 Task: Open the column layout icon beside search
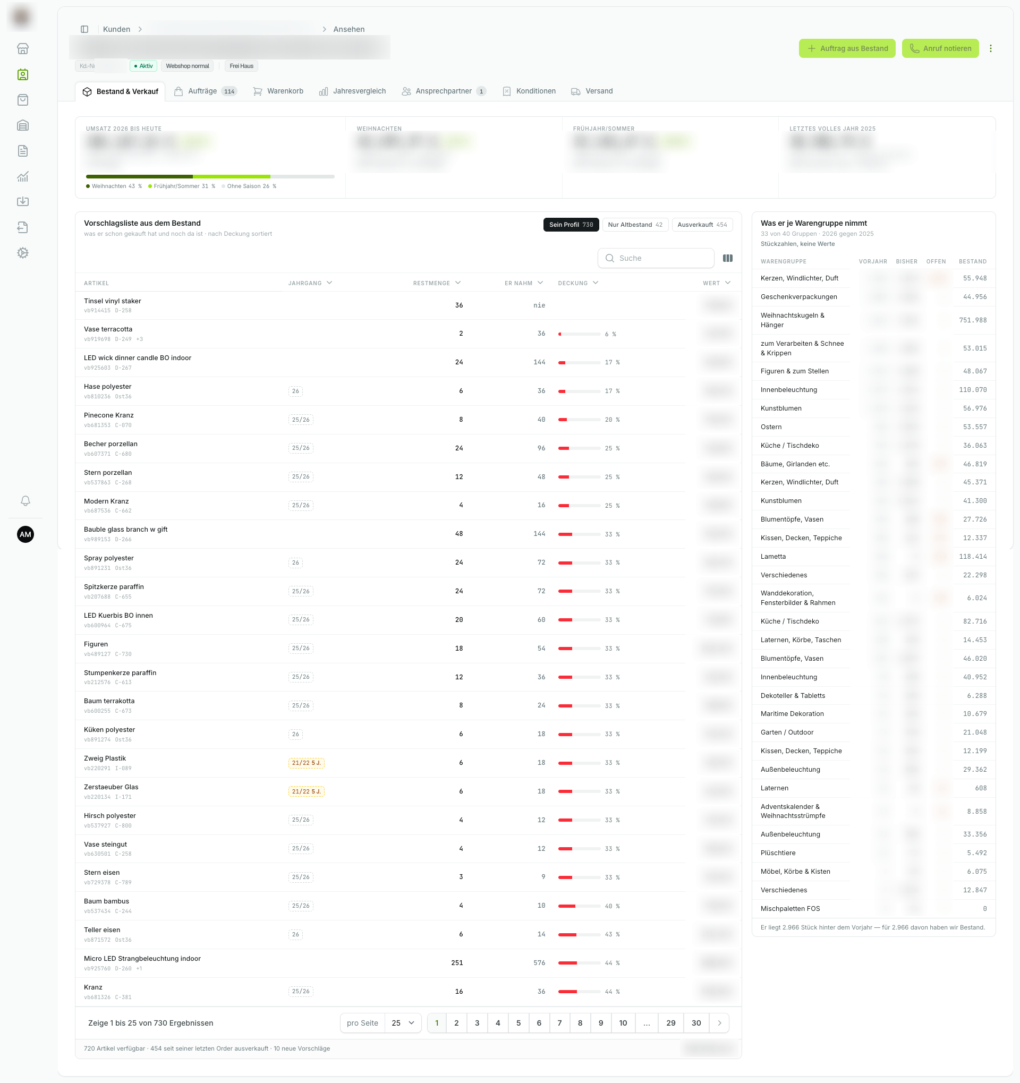click(727, 258)
